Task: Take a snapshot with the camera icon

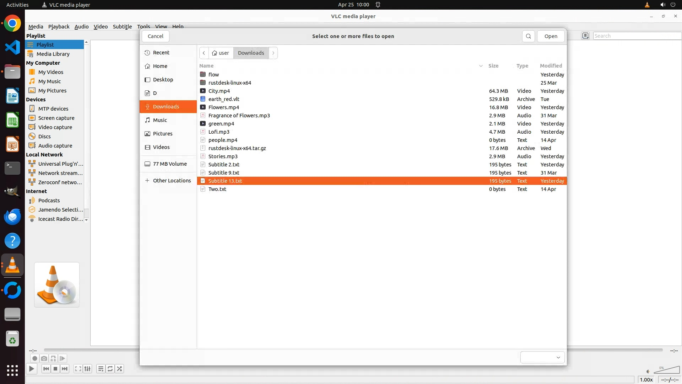Action: click(x=44, y=358)
